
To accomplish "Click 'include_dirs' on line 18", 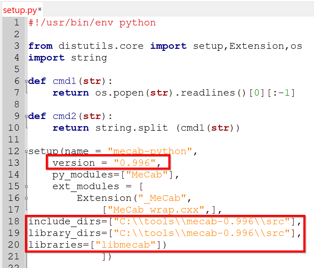I will pyautogui.click(x=65, y=222).
